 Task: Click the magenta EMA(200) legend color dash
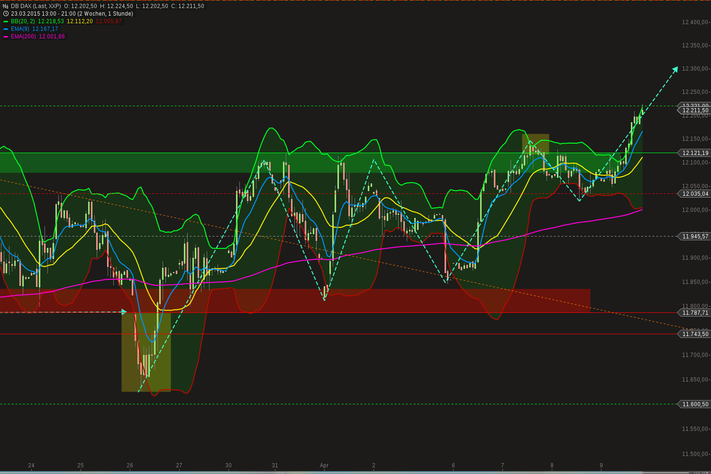6,36
